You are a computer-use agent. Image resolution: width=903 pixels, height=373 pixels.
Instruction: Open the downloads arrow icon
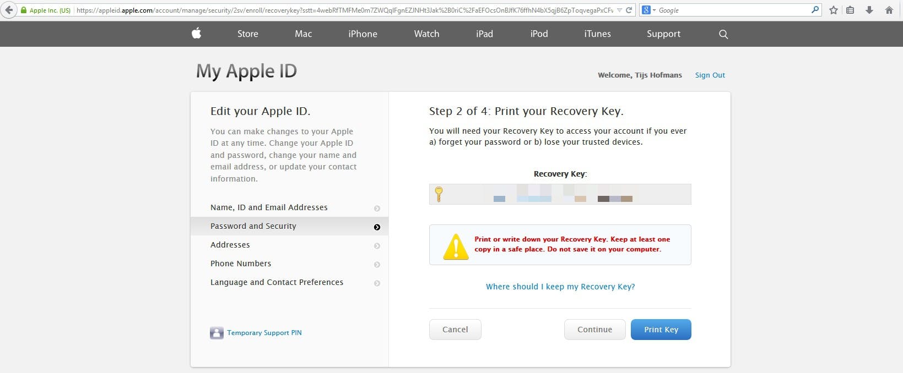point(869,10)
